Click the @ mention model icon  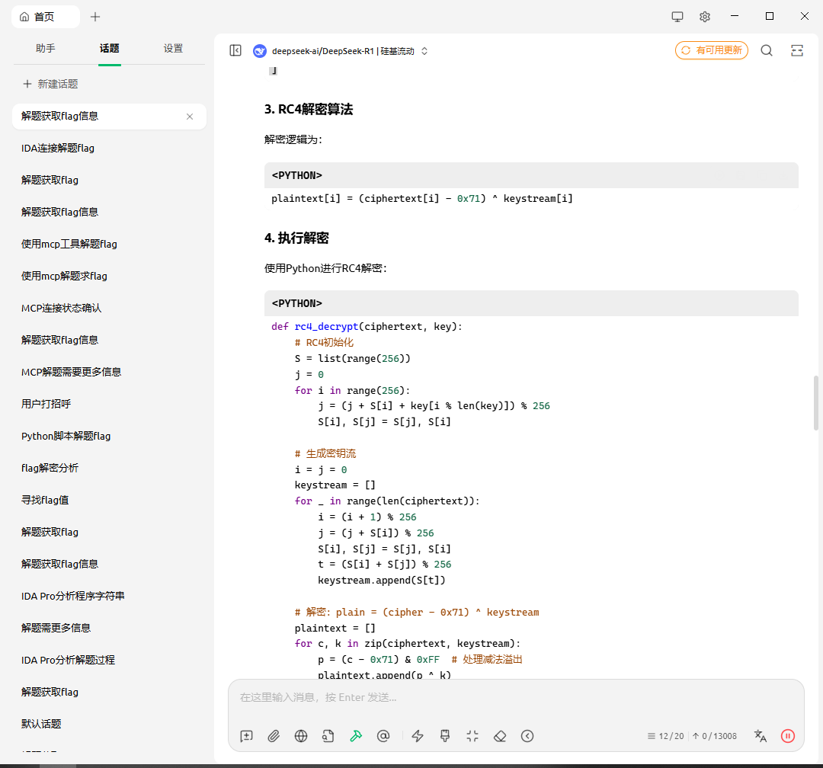pos(383,736)
